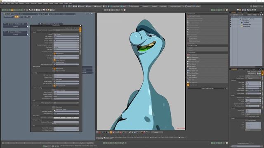Enable the Deep Image checkbox

tap(54, 107)
